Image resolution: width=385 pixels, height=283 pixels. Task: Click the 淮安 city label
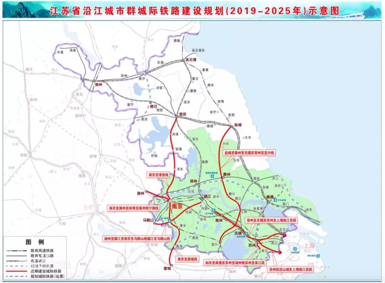point(183,114)
